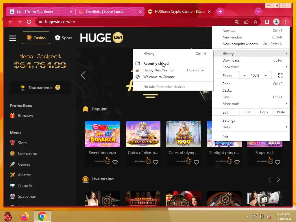Expand the More tools submenu
The width and height of the screenshot is (296, 222).
pyautogui.click(x=251, y=104)
